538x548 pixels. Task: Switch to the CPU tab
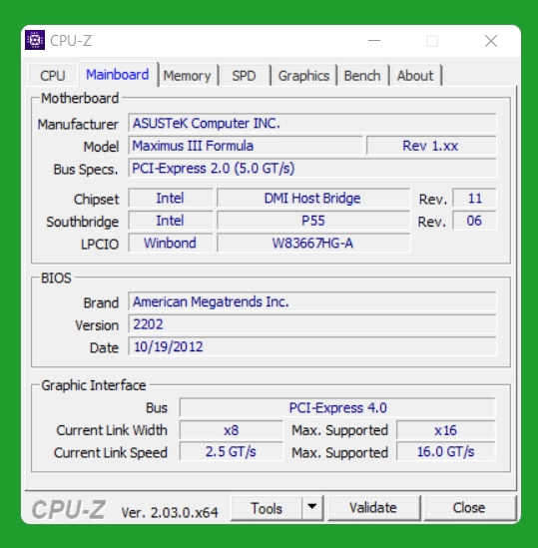click(x=53, y=76)
